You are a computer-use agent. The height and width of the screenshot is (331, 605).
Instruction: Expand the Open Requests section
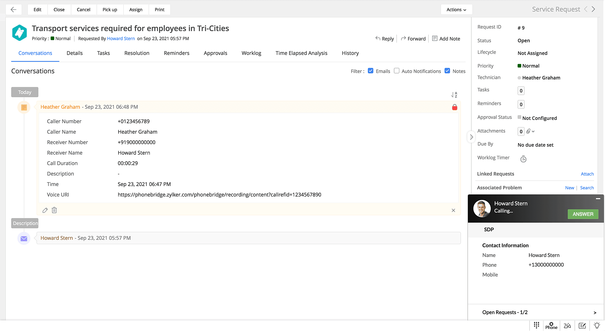(x=595, y=313)
